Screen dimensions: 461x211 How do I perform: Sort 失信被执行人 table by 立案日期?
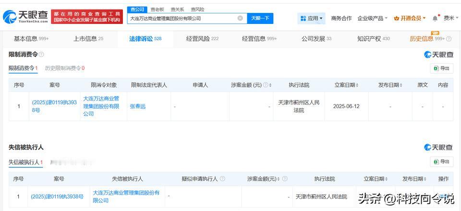tap(386, 179)
